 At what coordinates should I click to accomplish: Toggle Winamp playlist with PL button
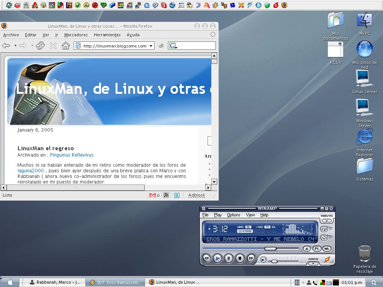pyautogui.click(x=317, y=249)
